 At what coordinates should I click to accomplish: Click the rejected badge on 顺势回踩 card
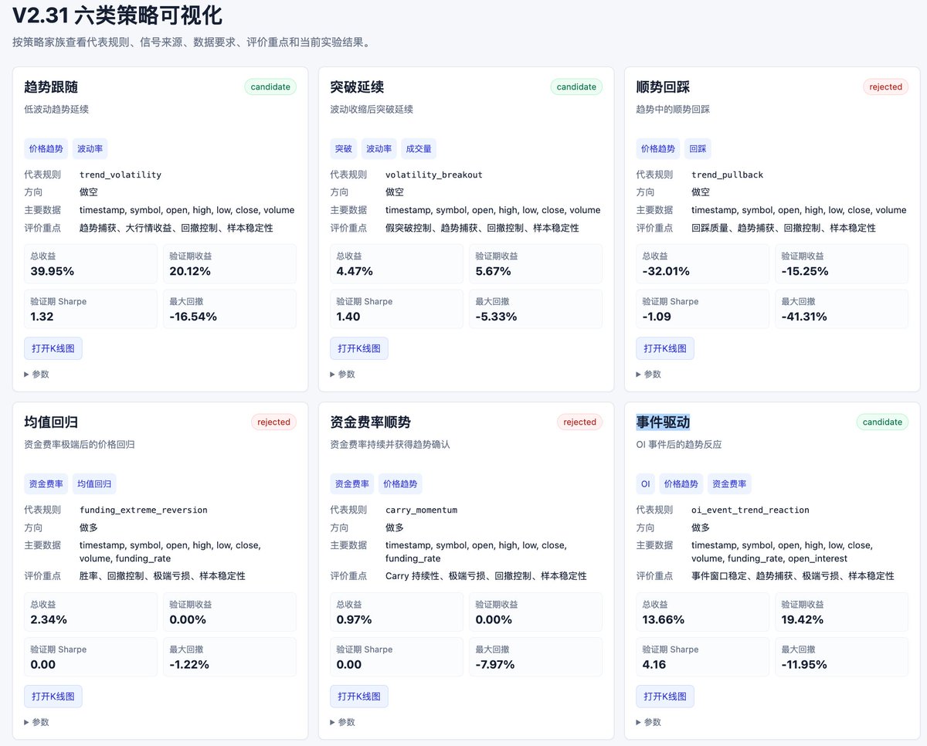tap(885, 87)
